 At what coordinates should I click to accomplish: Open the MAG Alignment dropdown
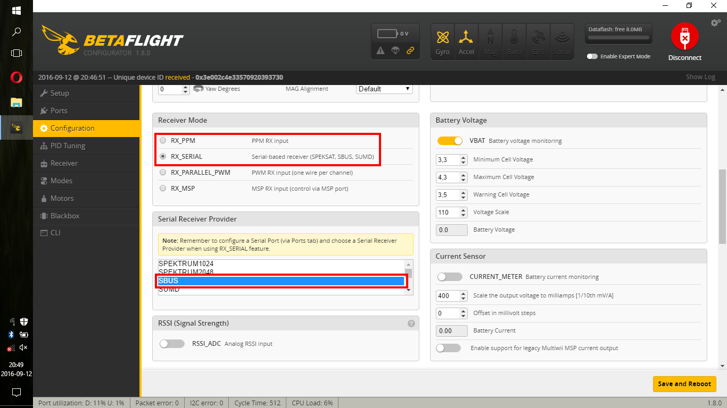[384, 89]
